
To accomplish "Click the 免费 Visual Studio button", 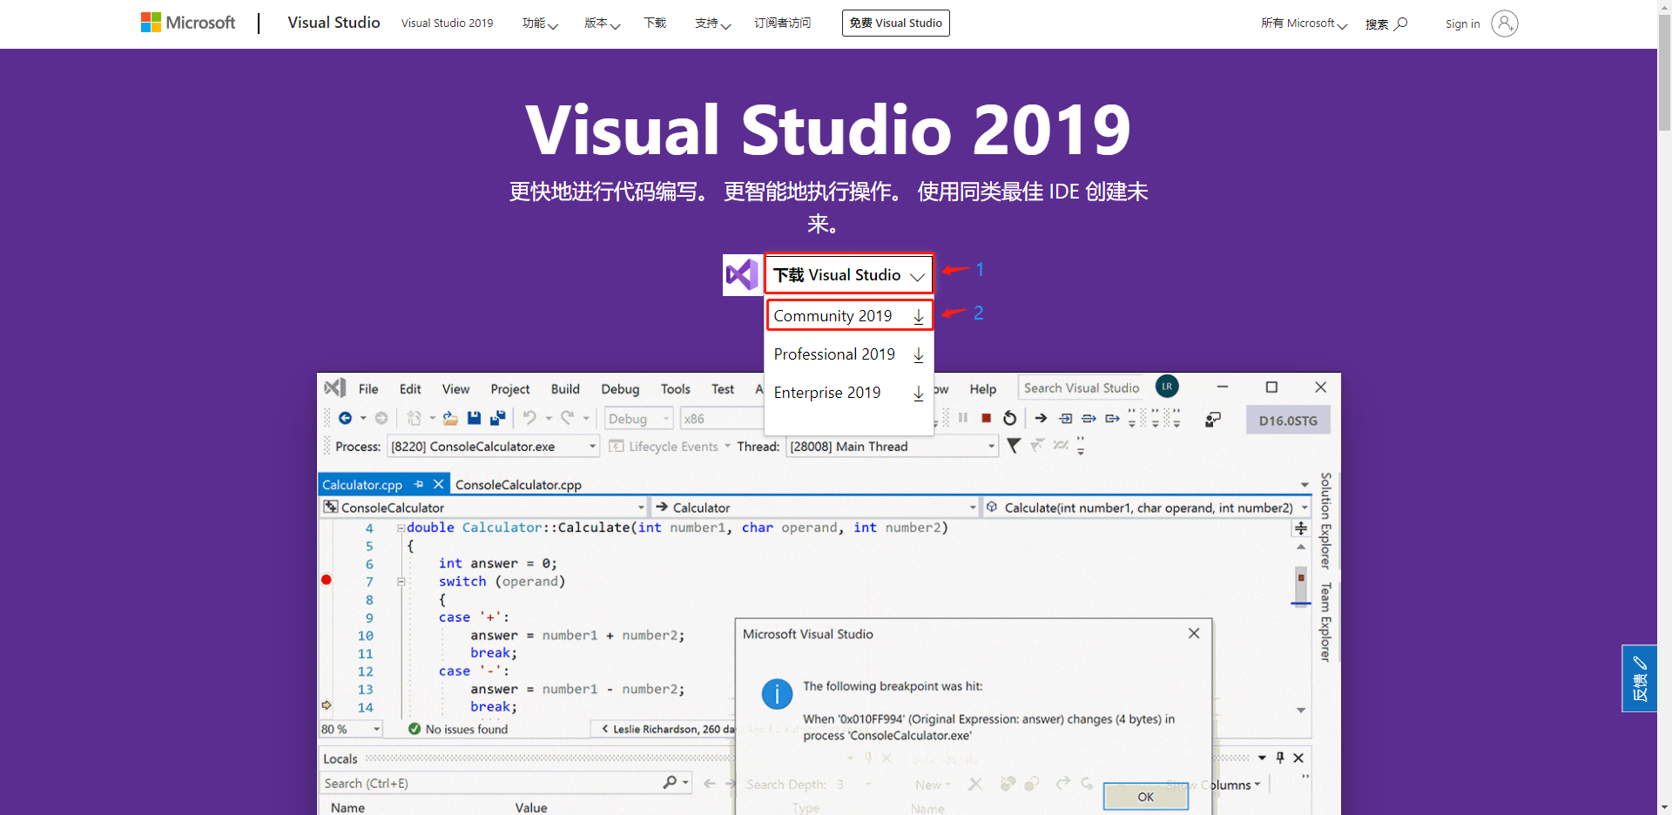I will point(895,24).
